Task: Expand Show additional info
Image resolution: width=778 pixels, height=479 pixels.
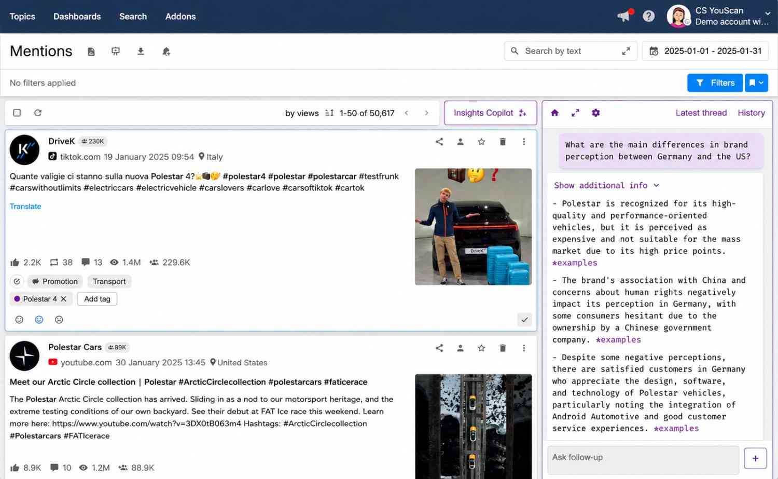Action: click(x=606, y=185)
